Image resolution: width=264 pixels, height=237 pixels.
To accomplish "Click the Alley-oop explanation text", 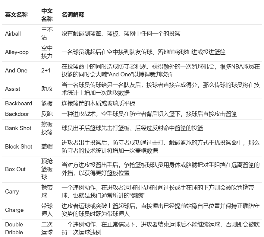I will pyautogui.click(x=143, y=52).
